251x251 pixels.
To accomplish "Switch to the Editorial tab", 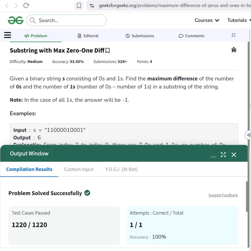I will (x=88, y=36).
